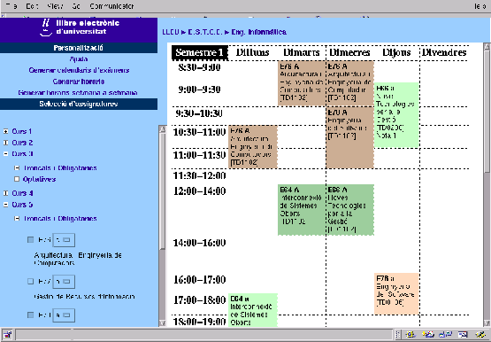Collapse the Curs 5 tree node

(5, 205)
